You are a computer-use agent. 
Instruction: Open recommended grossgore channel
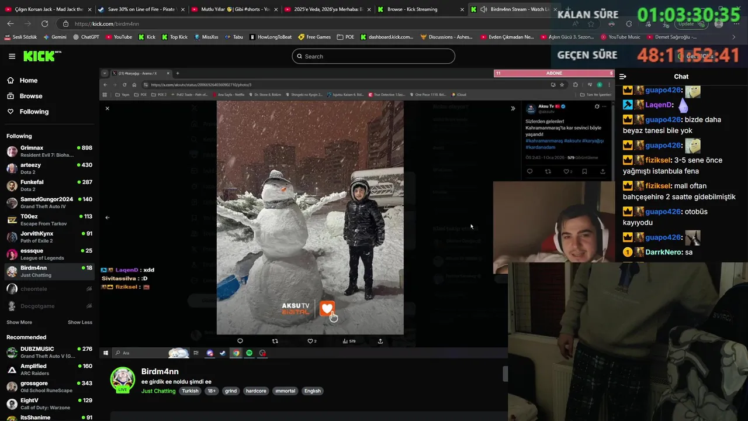[50, 387]
